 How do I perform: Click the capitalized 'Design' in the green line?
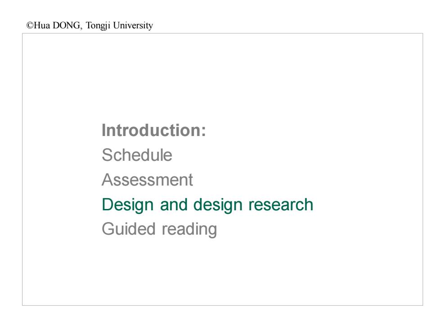128,205
